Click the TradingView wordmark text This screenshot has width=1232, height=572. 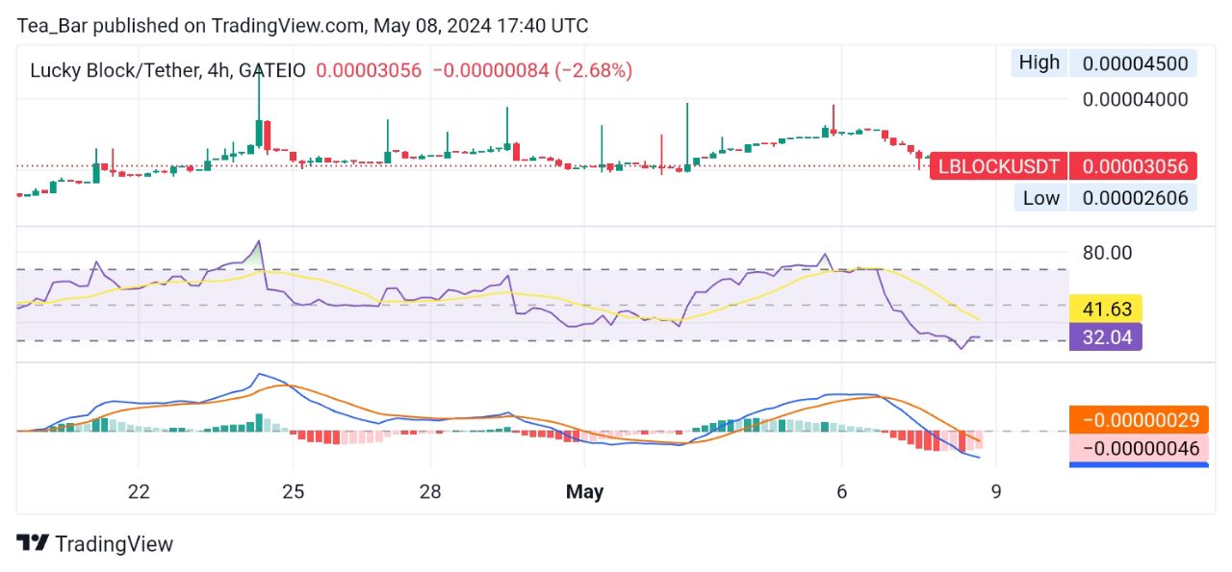115,544
